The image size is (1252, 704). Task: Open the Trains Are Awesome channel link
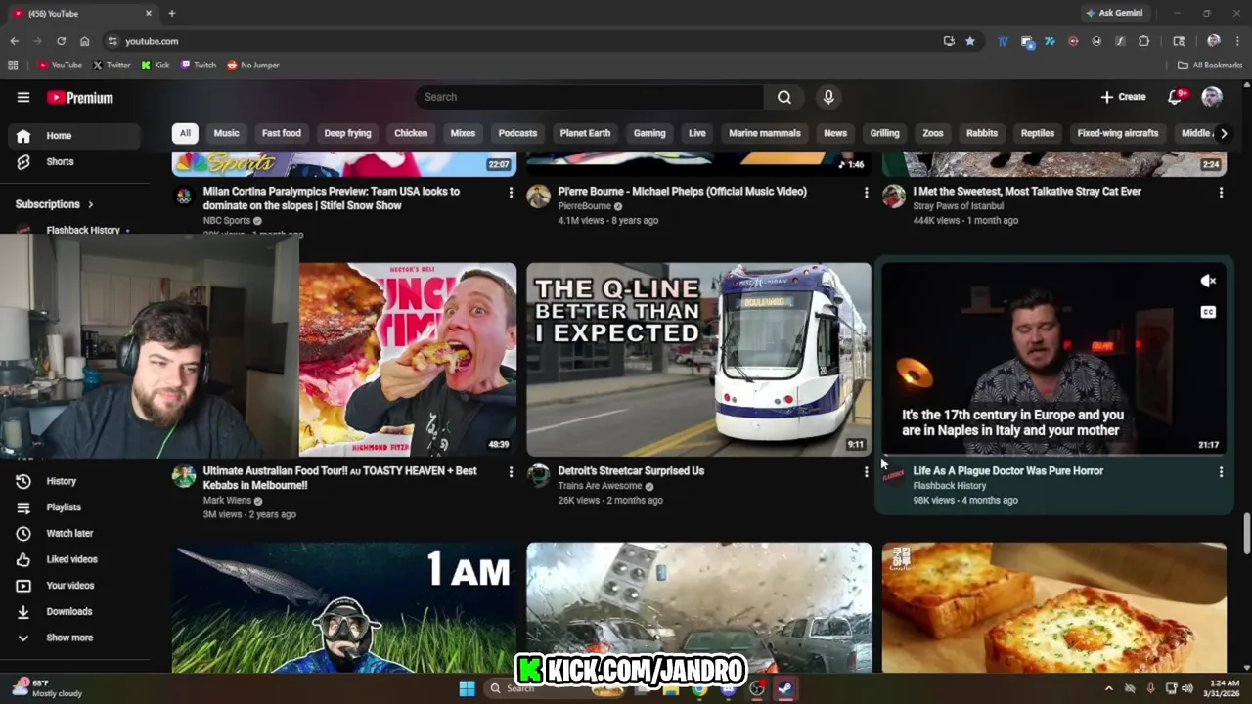coord(600,486)
